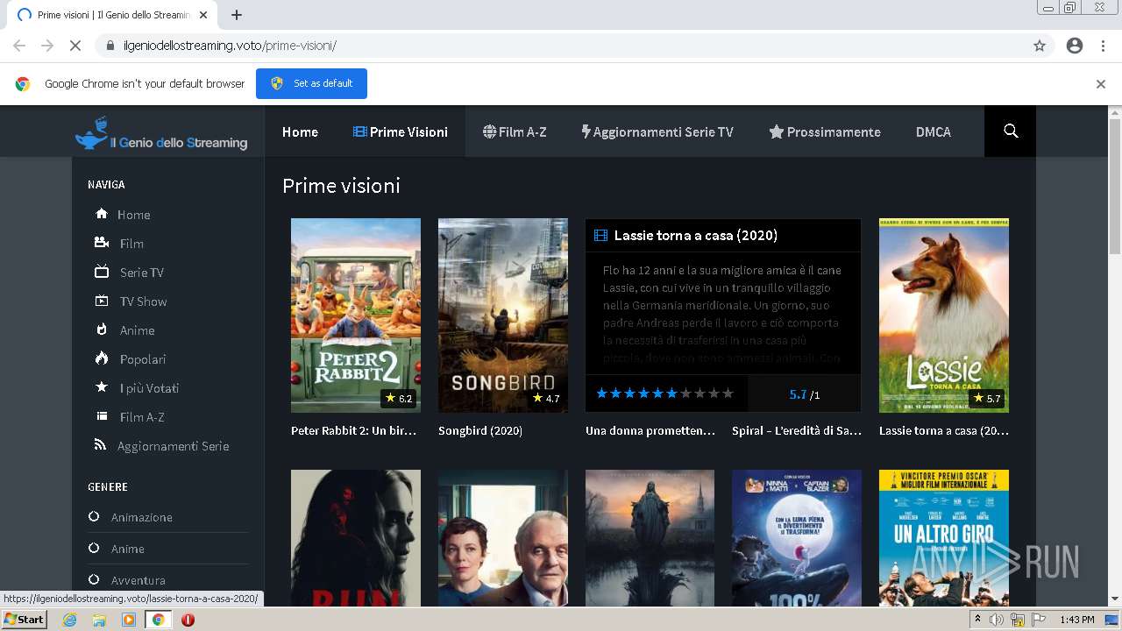Bookmark this page with star icon

coord(1040,46)
